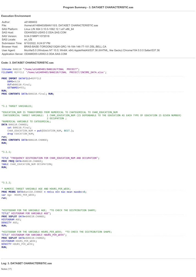The height and width of the screenshot is (277, 196).
Task: Click SAS Host value 'ODAWS02-USW2-2.ODA.SAS.COM'
Action: [x=45, y=32]
